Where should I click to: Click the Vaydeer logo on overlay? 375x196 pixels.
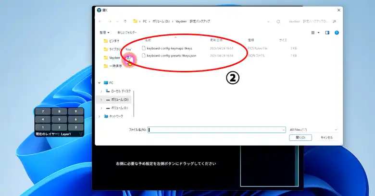tap(81, 134)
